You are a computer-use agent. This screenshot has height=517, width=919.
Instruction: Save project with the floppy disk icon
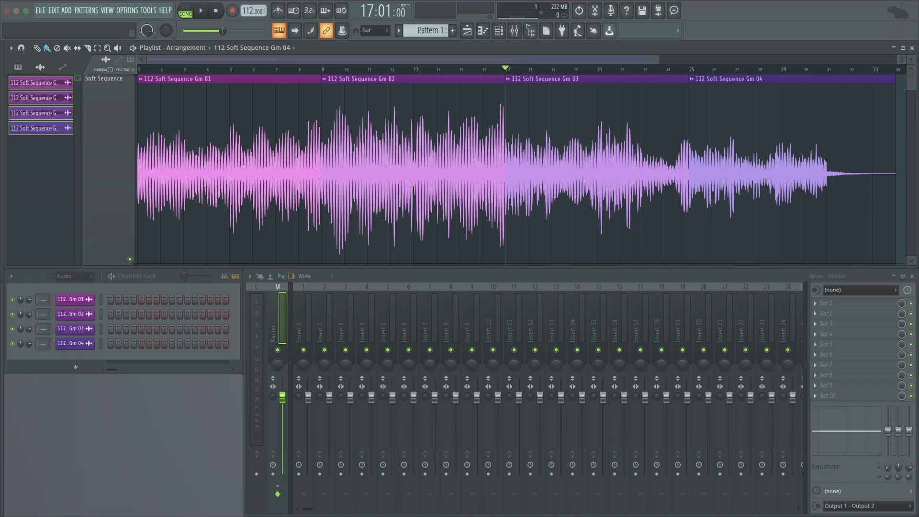pyautogui.click(x=642, y=10)
